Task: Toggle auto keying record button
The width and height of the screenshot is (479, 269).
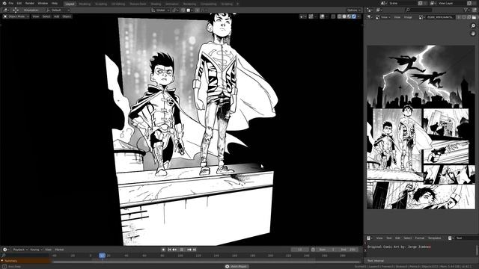Action: tap(163, 250)
